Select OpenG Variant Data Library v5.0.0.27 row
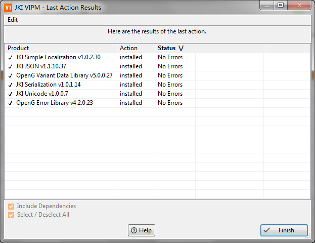Screen dimensions: 315x243 coord(158,75)
